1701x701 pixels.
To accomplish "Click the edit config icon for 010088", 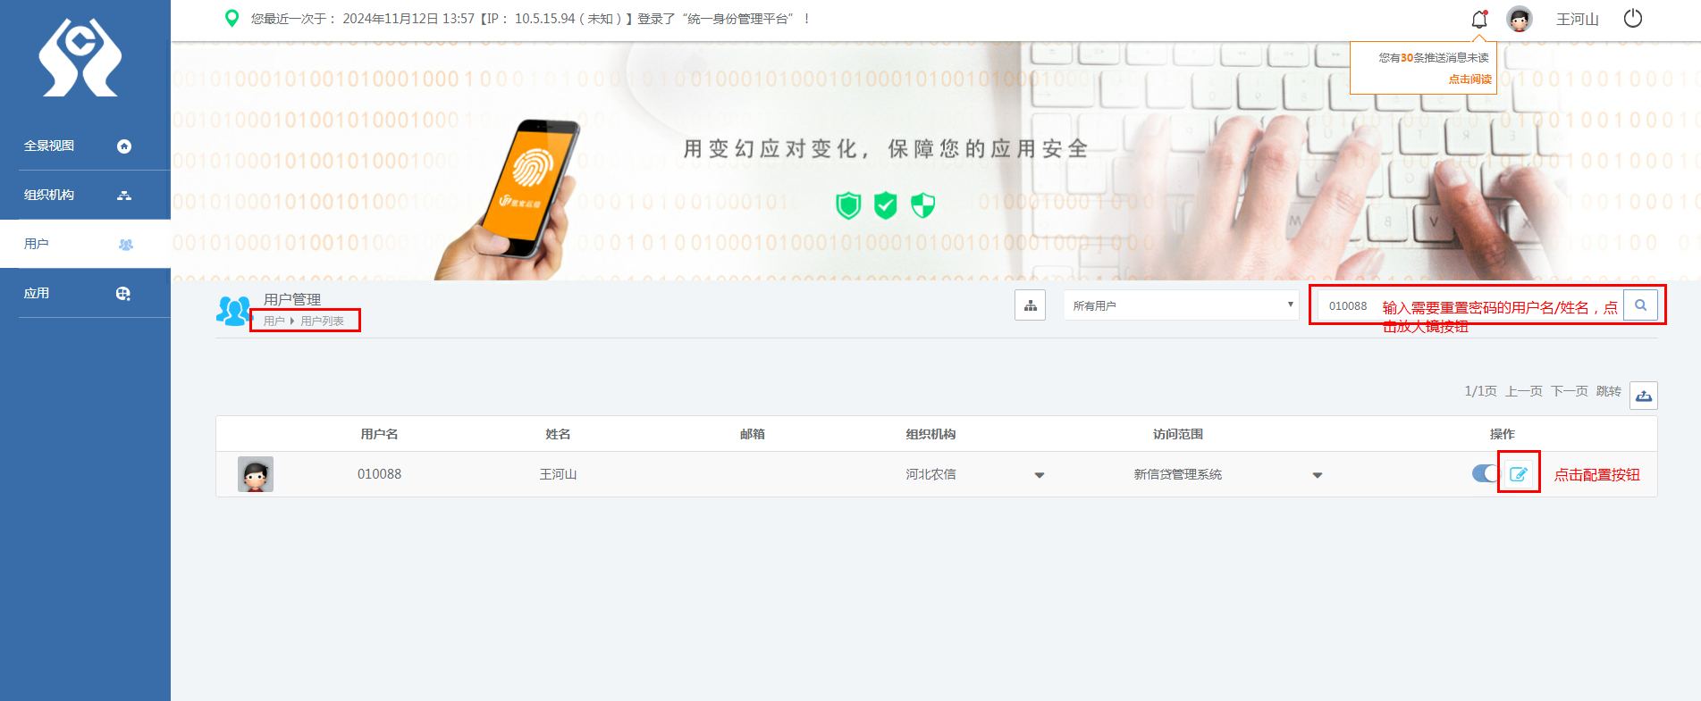I will click(1519, 474).
